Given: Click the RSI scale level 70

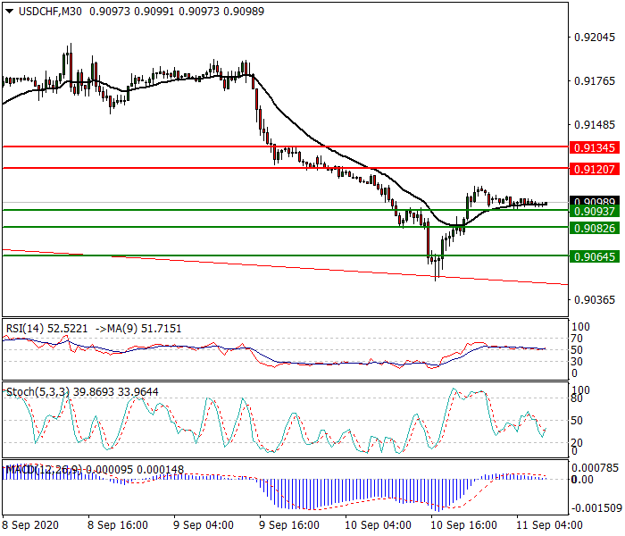Looking at the screenshot, I should [577, 339].
